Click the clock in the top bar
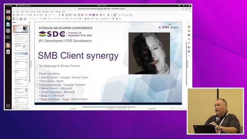This screenshot has height=139, width=247. pyautogui.click(x=102, y=5)
